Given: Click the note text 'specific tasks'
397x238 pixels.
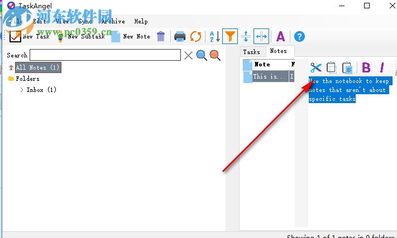Looking at the screenshot, I should click(332, 99).
